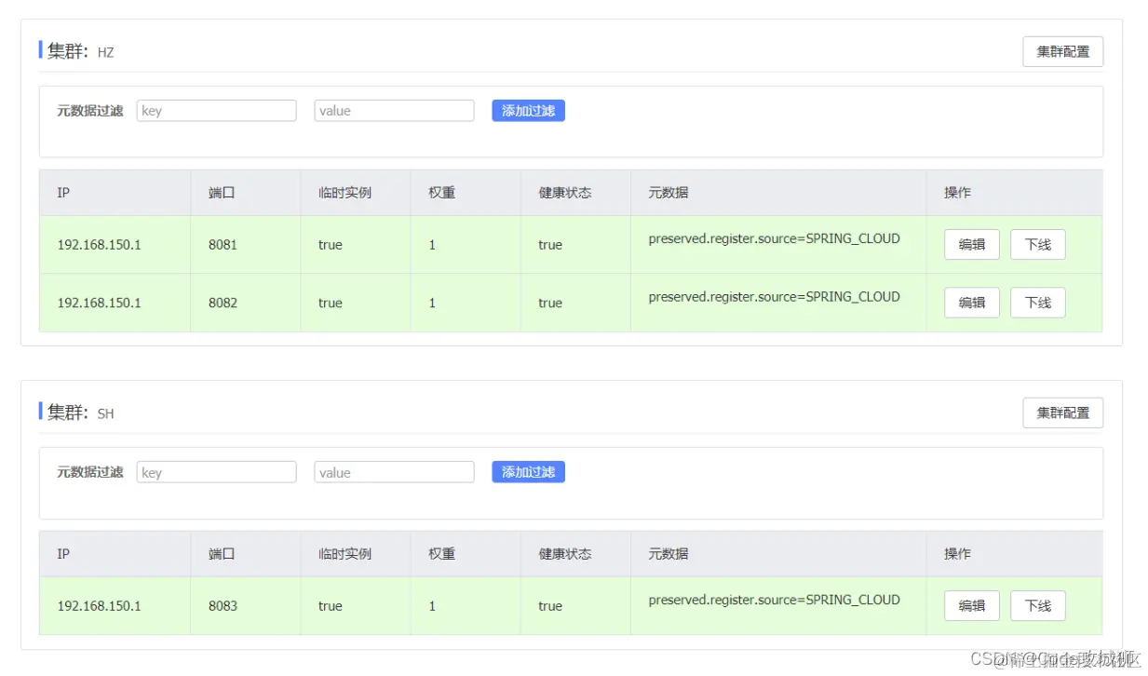Edit the instance on port 8082
Screen dimensions: 1148x676
coord(971,302)
